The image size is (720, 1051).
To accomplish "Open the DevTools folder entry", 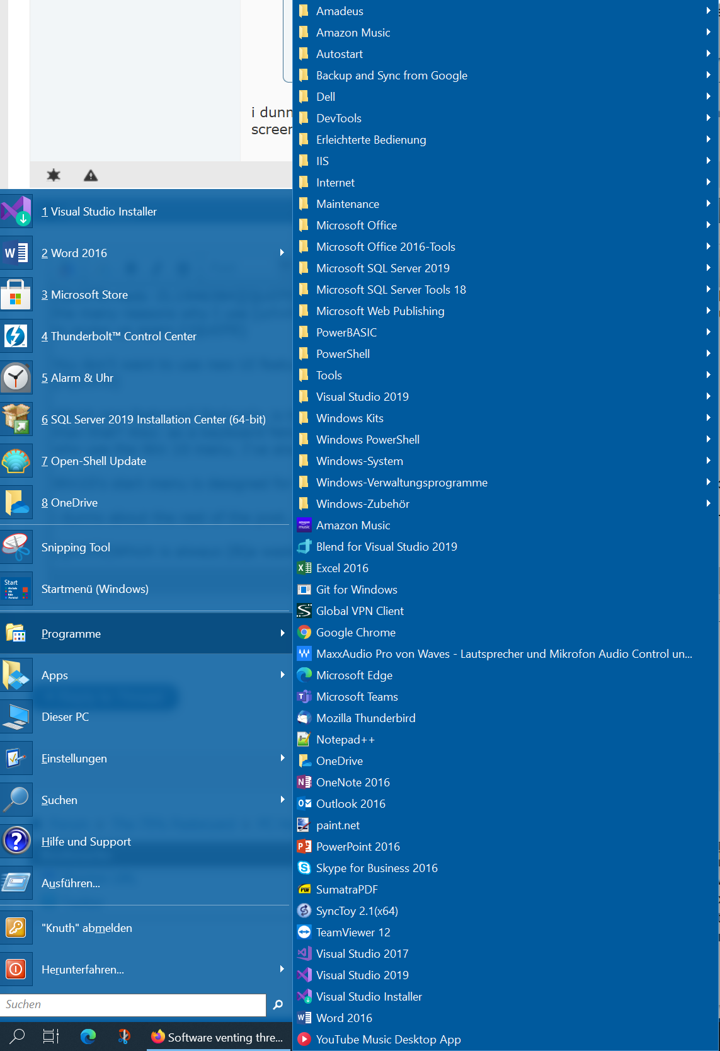I will [505, 118].
